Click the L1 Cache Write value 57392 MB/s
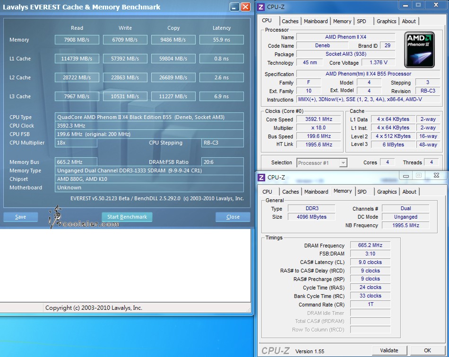Viewport: 449px width, 357px height. 125,59
